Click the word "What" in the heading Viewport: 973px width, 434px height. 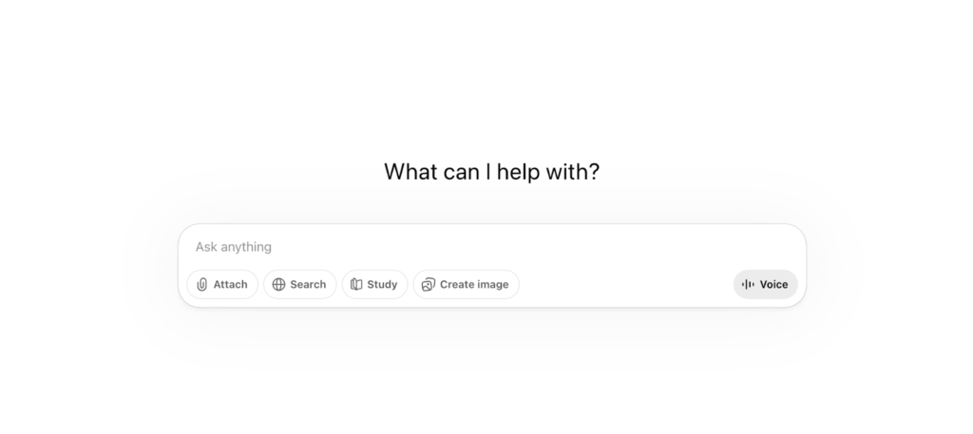click(410, 172)
